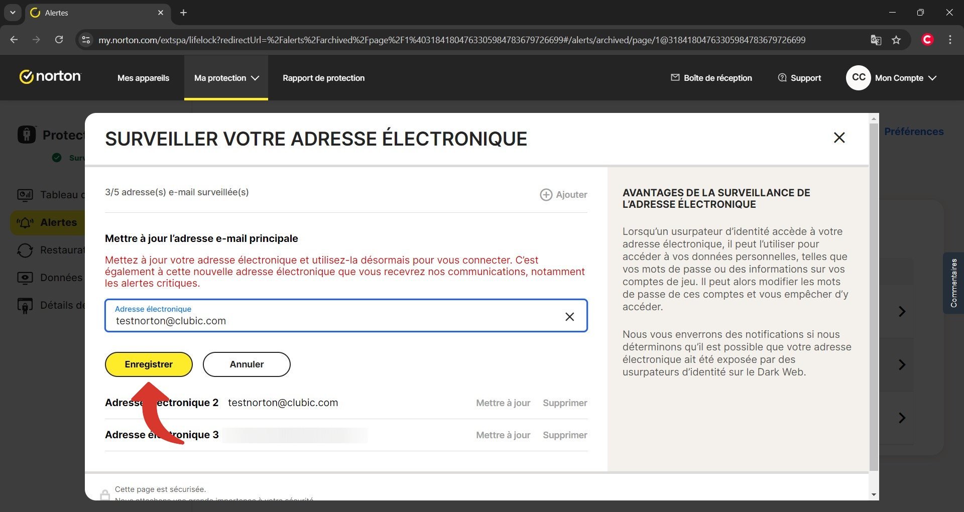Open the Données sidebar icon
This screenshot has height=512, width=964.
pos(26,278)
